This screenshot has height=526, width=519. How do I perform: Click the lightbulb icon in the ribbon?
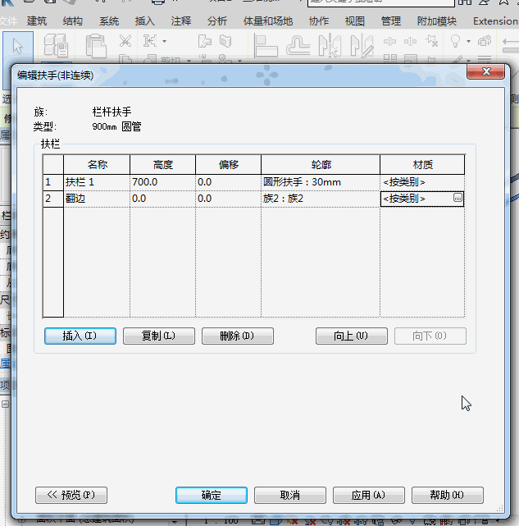tap(455, 41)
